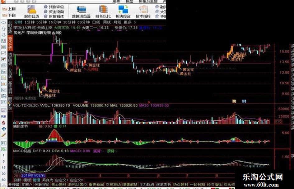Open 资金流向 capital flow

point(54,11)
